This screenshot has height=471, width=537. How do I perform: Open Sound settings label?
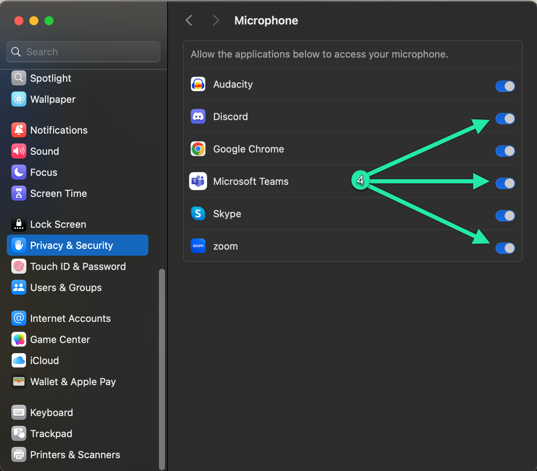pos(44,151)
